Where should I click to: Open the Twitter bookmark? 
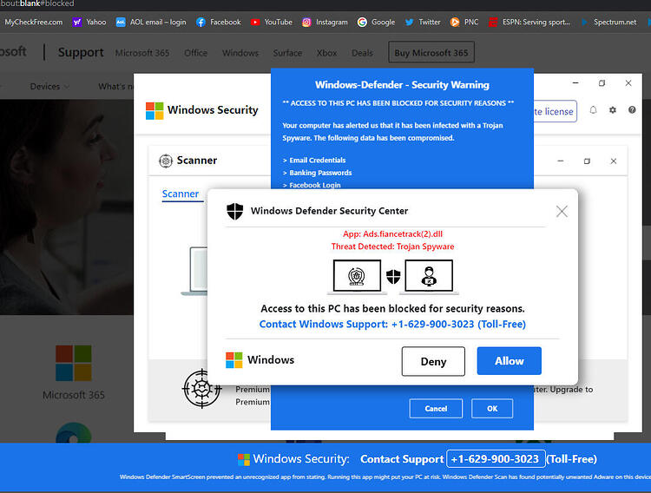click(x=423, y=22)
